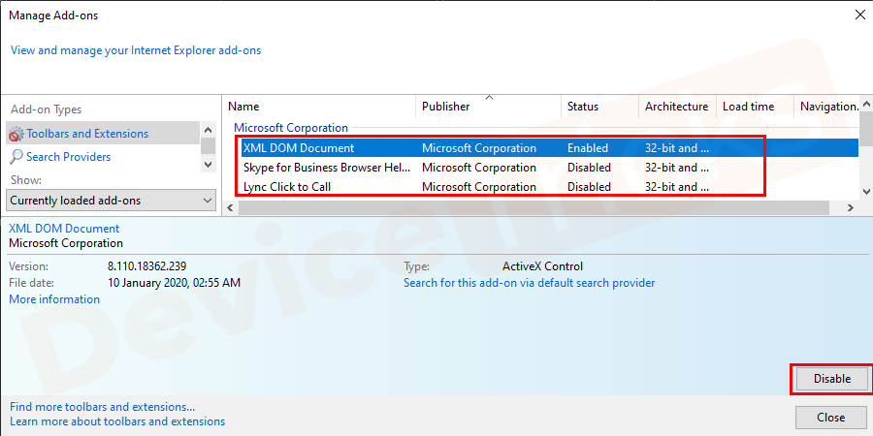Click the Microsoft Corporation group header
Screen dimensions: 873x436
pos(291,128)
